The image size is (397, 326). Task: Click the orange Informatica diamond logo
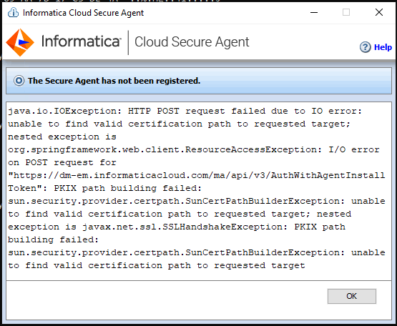[x=20, y=42]
